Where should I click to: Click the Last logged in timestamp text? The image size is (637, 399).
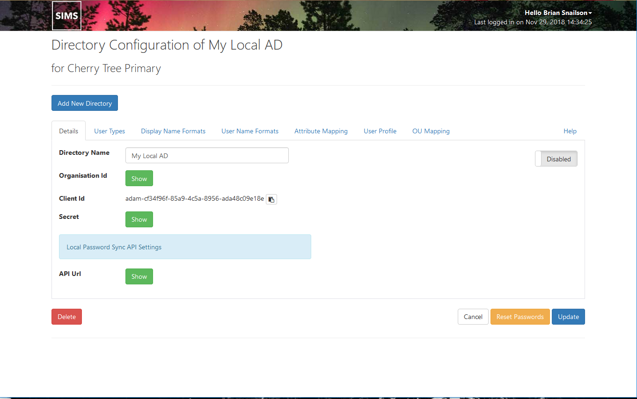533,22
